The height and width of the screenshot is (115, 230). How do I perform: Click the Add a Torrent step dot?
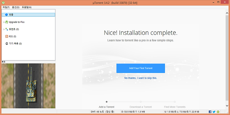107,102
